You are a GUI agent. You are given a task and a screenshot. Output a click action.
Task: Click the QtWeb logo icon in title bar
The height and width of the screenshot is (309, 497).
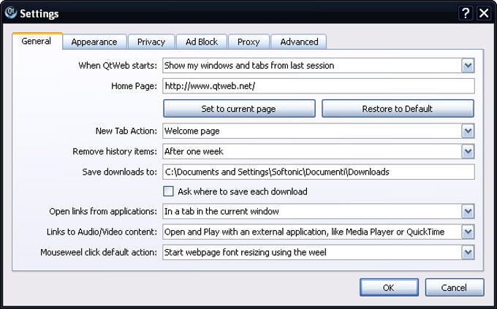pyautogui.click(x=10, y=12)
